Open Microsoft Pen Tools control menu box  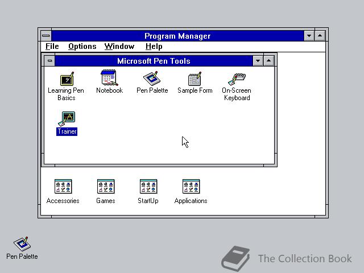(49, 61)
